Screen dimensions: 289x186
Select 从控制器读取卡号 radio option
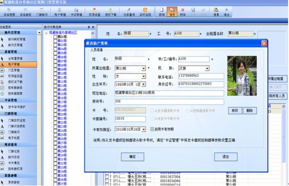187,111
